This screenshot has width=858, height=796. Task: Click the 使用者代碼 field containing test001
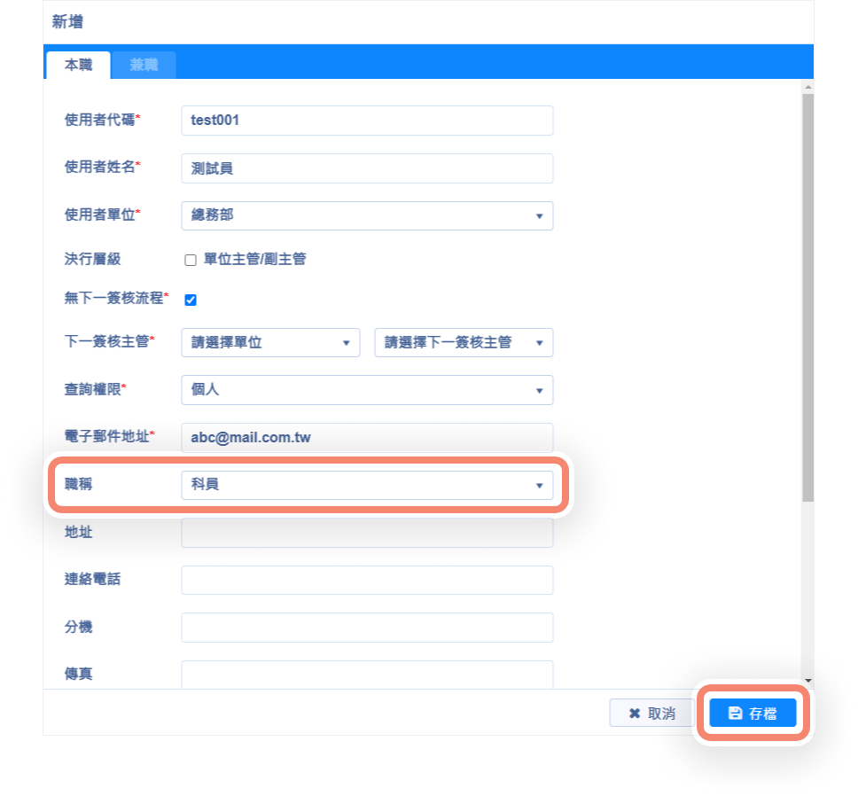[367, 121]
